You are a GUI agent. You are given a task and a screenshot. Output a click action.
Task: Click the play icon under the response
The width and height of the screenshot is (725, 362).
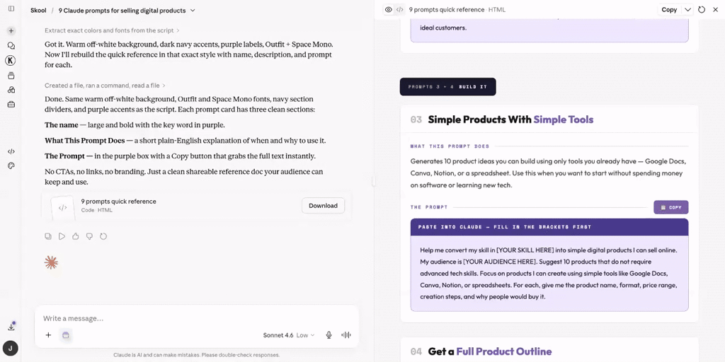pyautogui.click(x=62, y=236)
